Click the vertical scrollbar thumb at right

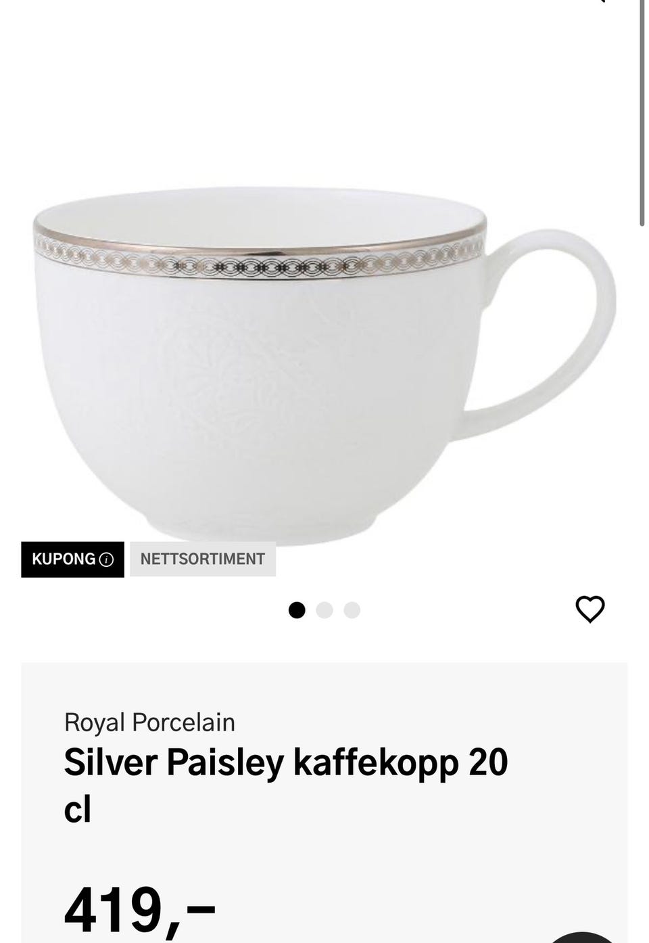(642, 112)
